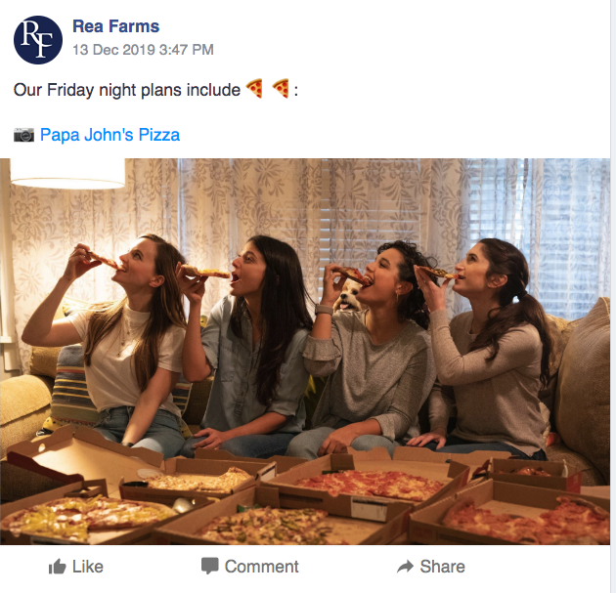
Task: Open the Papa John's Pizza link
Action: (x=110, y=135)
